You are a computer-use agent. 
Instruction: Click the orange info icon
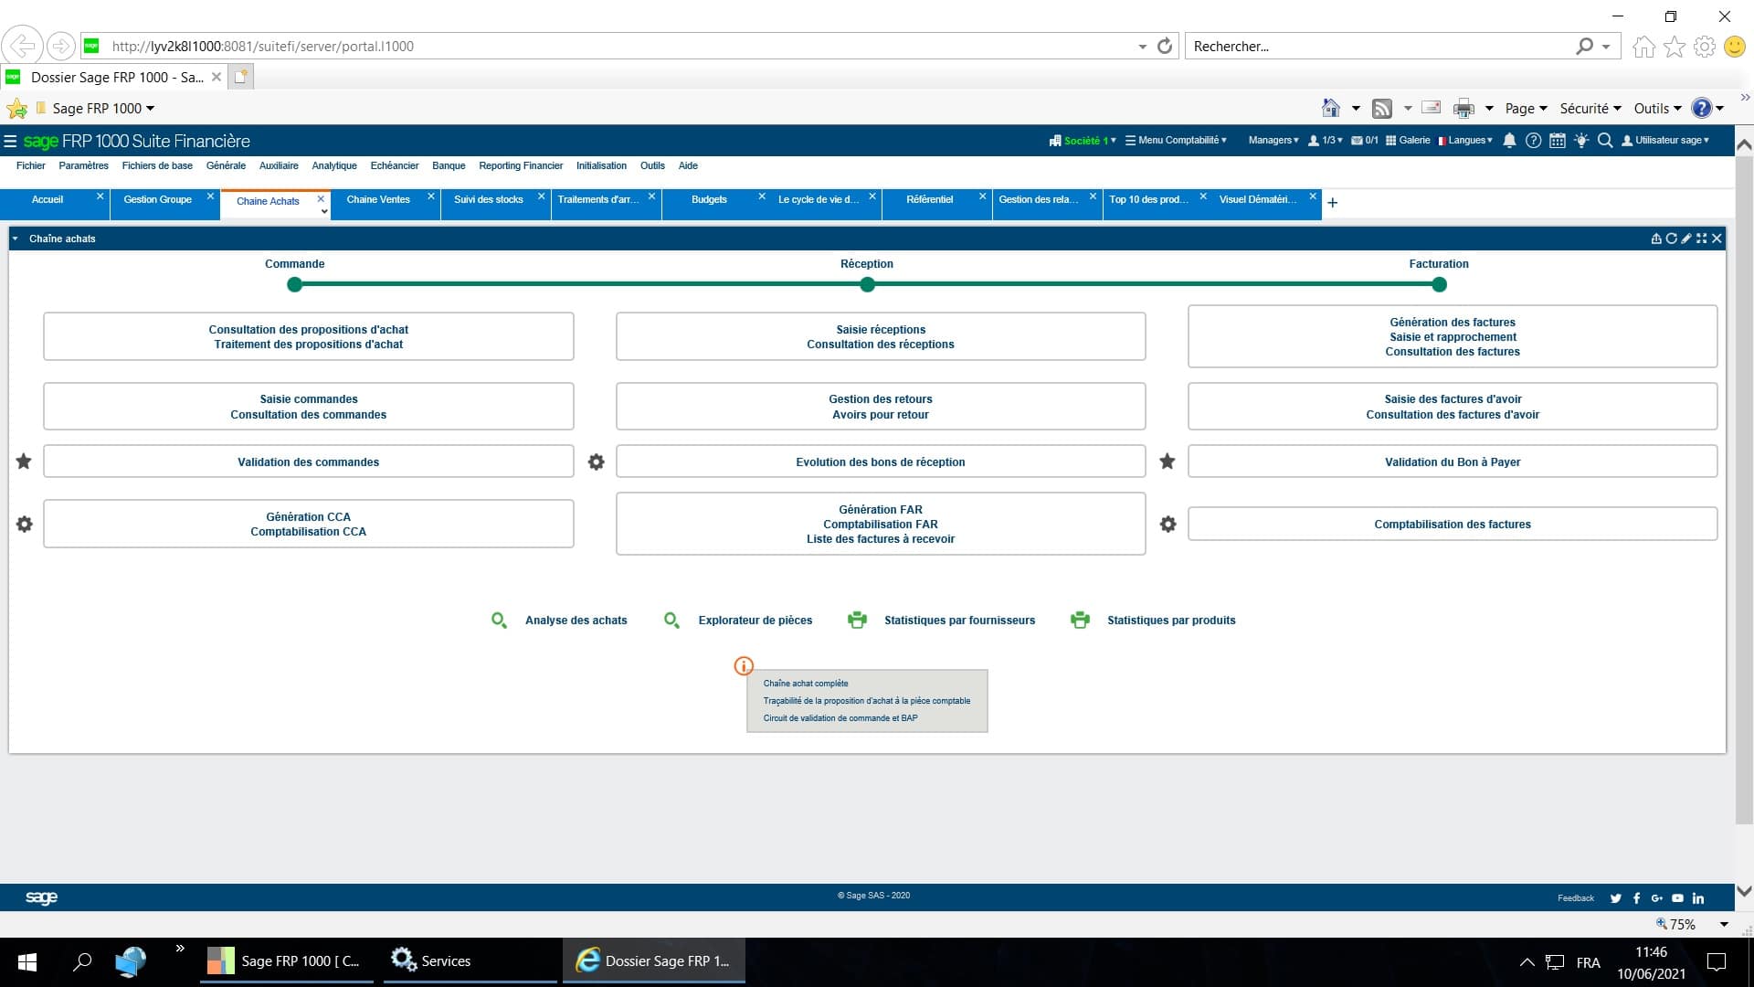click(x=744, y=666)
